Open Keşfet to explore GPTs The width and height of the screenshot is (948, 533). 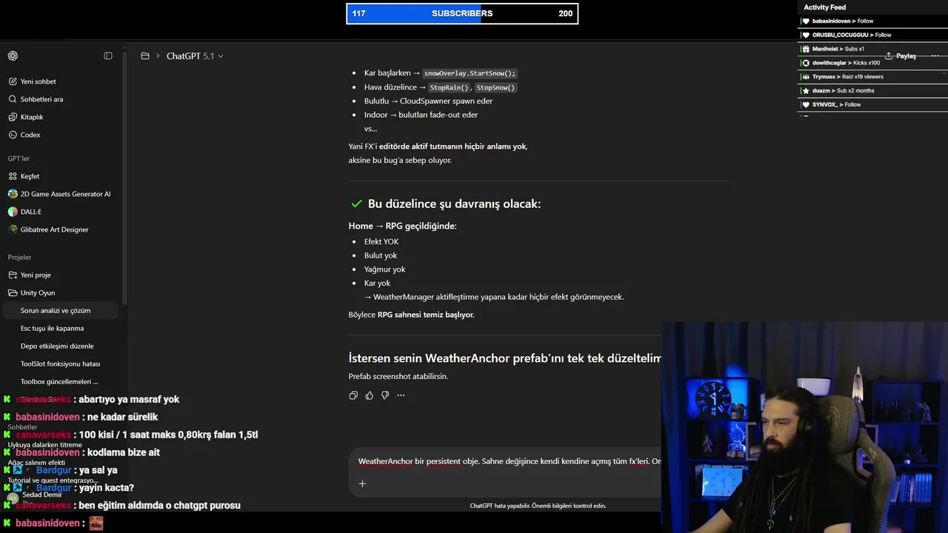click(x=30, y=176)
